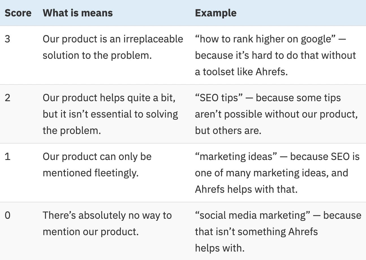Click the score value 0 cell
The height and width of the screenshot is (260, 366).
pos(8,215)
